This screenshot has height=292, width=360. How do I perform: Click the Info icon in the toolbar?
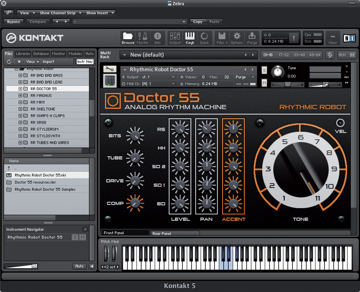click(x=158, y=38)
